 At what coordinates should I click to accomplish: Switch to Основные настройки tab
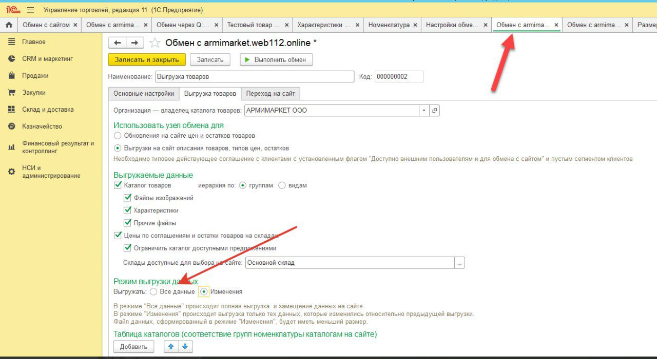(x=144, y=94)
